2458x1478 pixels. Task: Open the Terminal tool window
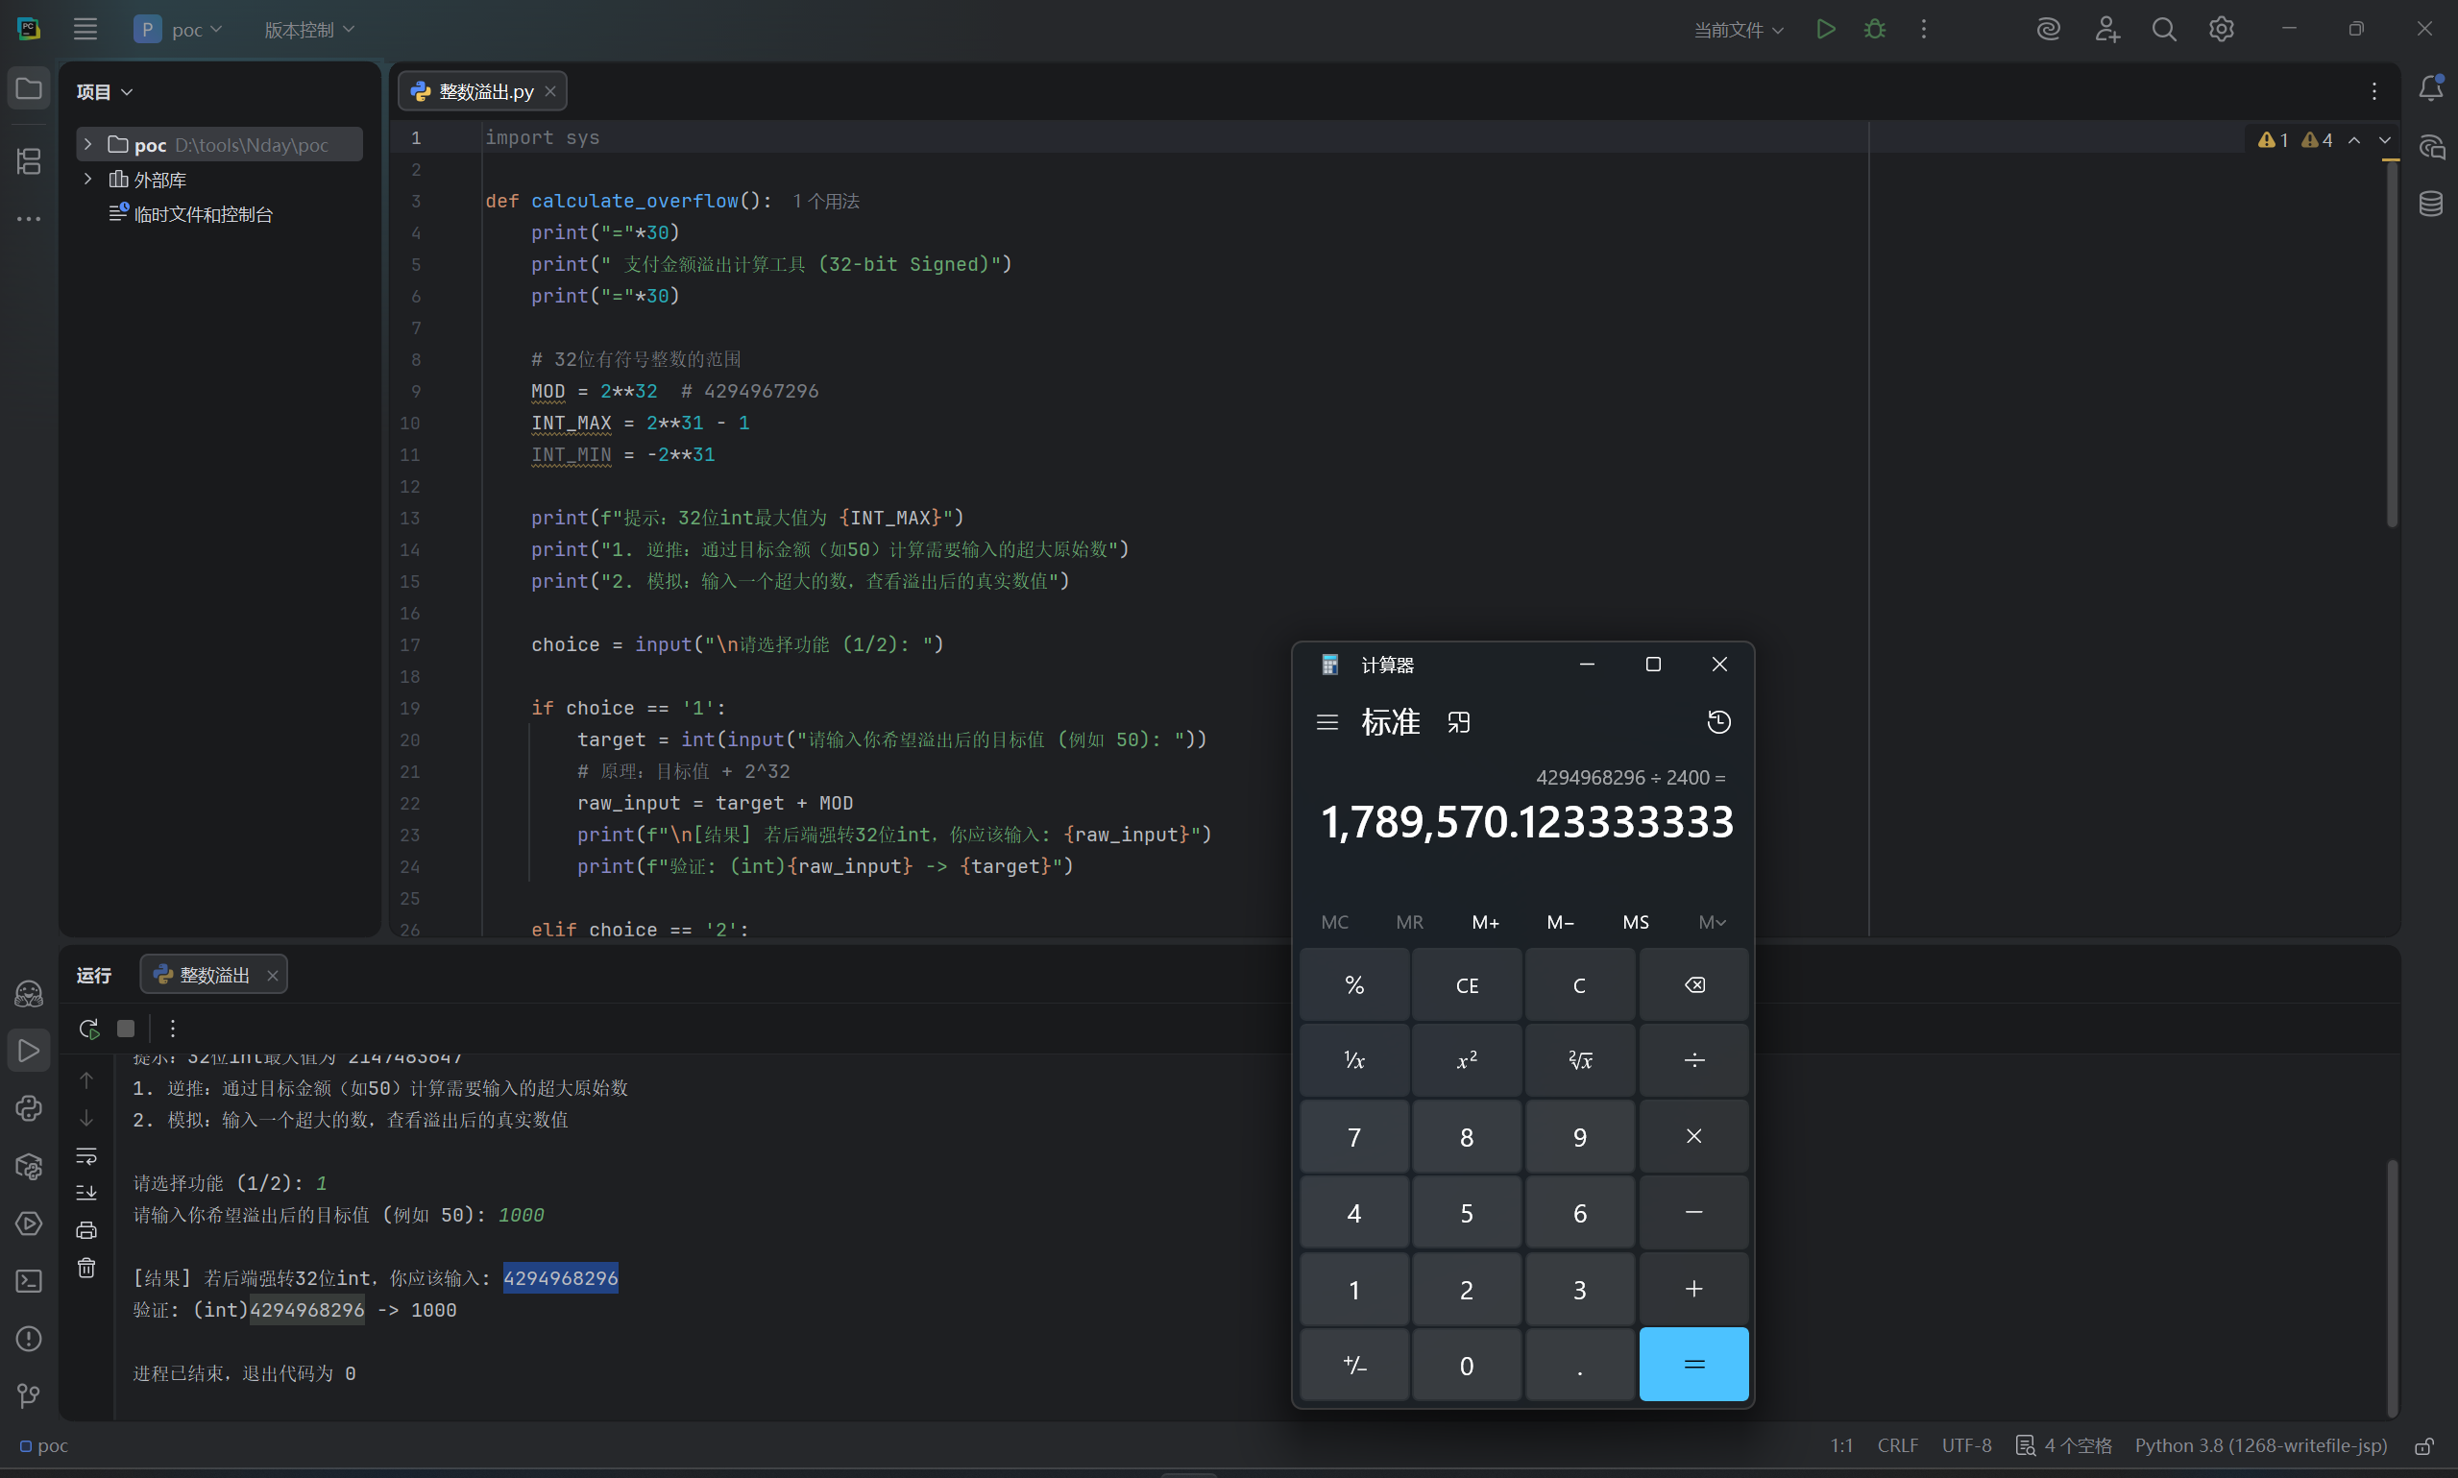click(x=29, y=1281)
